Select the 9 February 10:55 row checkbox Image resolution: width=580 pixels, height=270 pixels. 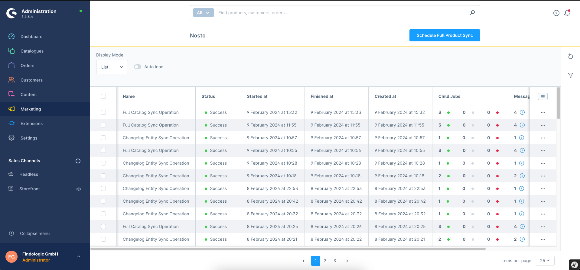coord(103,150)
